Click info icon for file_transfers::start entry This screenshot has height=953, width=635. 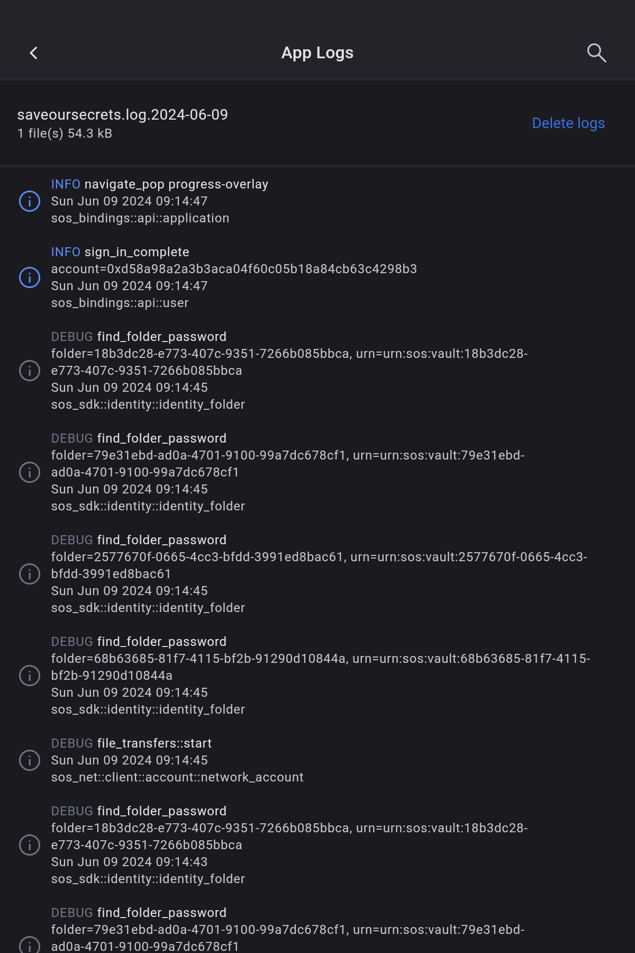[x=30, y=760]
